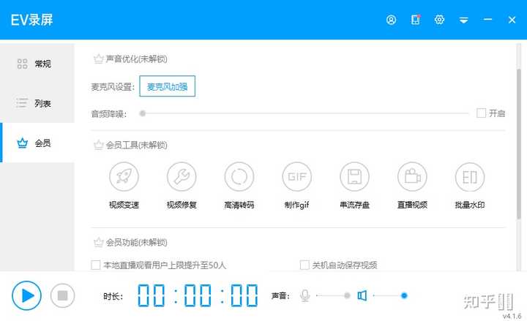Image resolution: width=527 pixels, height=321 pixels.
Task: Open the settings gear icon
Action: [x=439, y=20]
